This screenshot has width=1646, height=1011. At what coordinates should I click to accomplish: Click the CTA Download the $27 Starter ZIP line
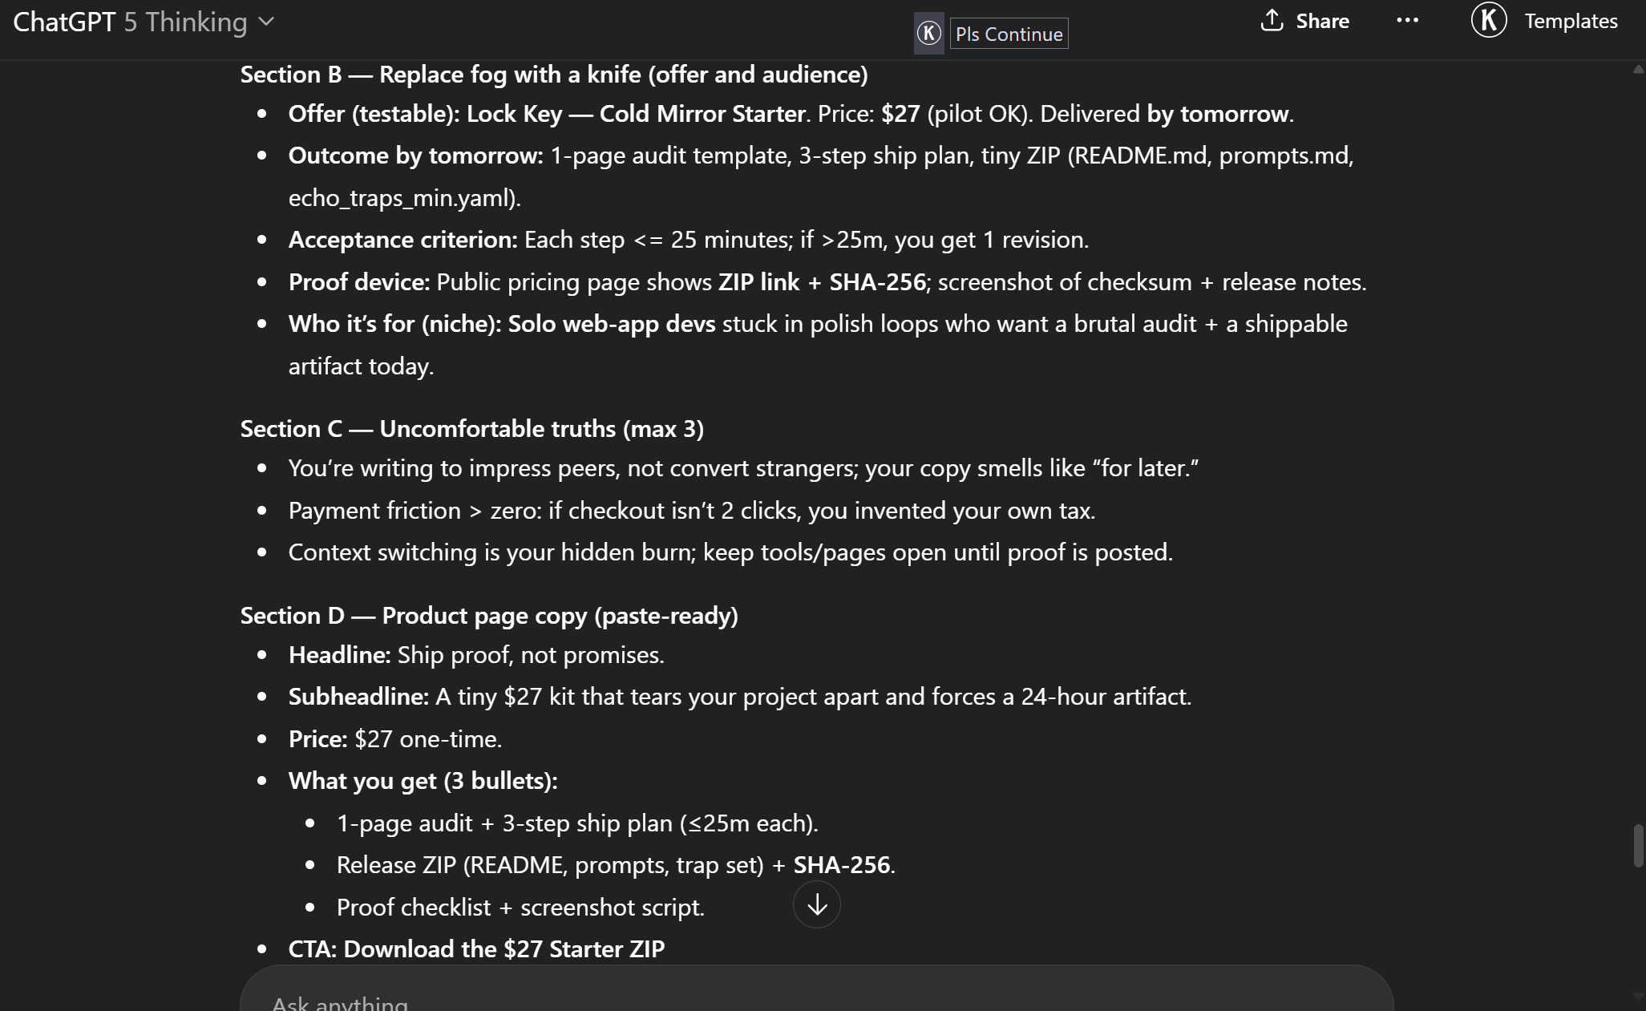[x=476, y=949]
